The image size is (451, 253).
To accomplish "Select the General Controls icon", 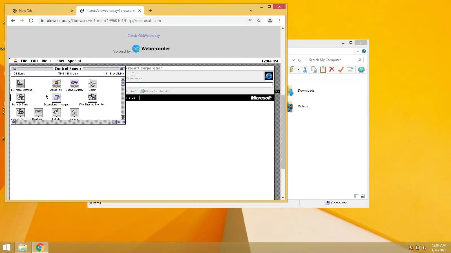I will [20, 113].
